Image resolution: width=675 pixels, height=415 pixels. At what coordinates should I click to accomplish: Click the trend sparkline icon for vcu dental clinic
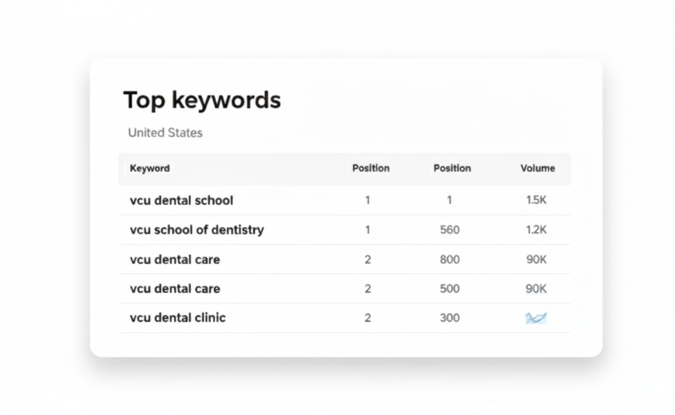[536, 318]
